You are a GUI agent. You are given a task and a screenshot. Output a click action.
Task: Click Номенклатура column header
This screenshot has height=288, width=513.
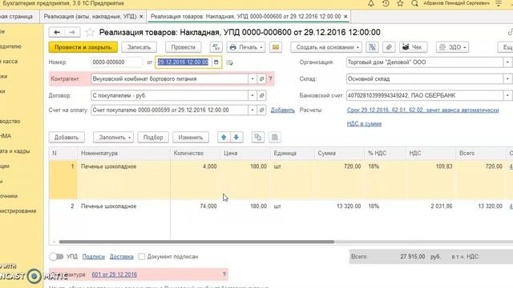point(123,153)
